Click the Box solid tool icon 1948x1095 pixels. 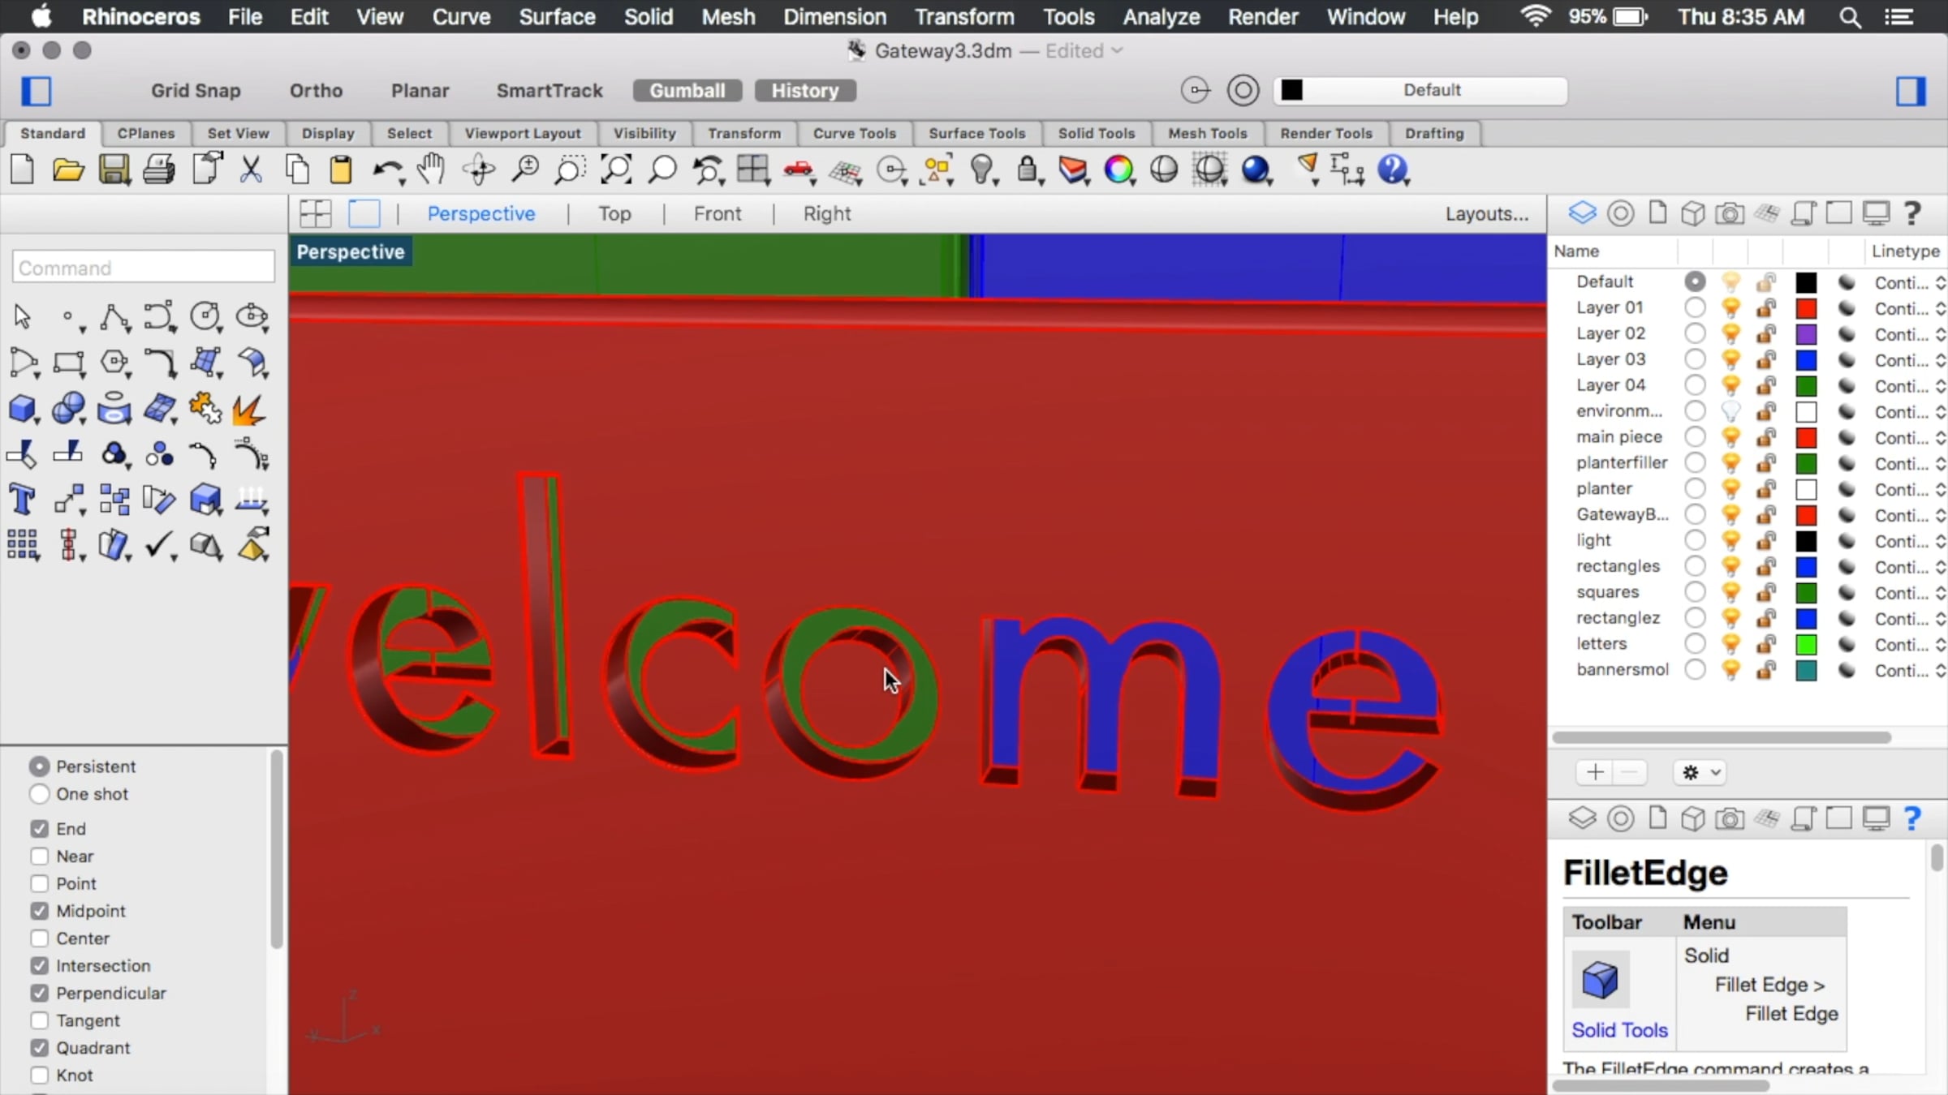pyautogui.click(x=22, y=408)
